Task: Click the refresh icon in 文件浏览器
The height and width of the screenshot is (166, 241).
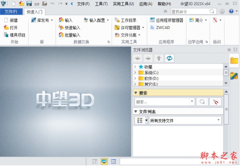Action: (x=170, y=58)
